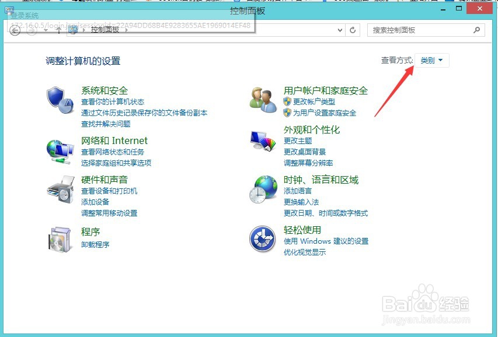
Task: Expand the chevron after 控制面板 breadcrumb
Action: tap(127, 30)
